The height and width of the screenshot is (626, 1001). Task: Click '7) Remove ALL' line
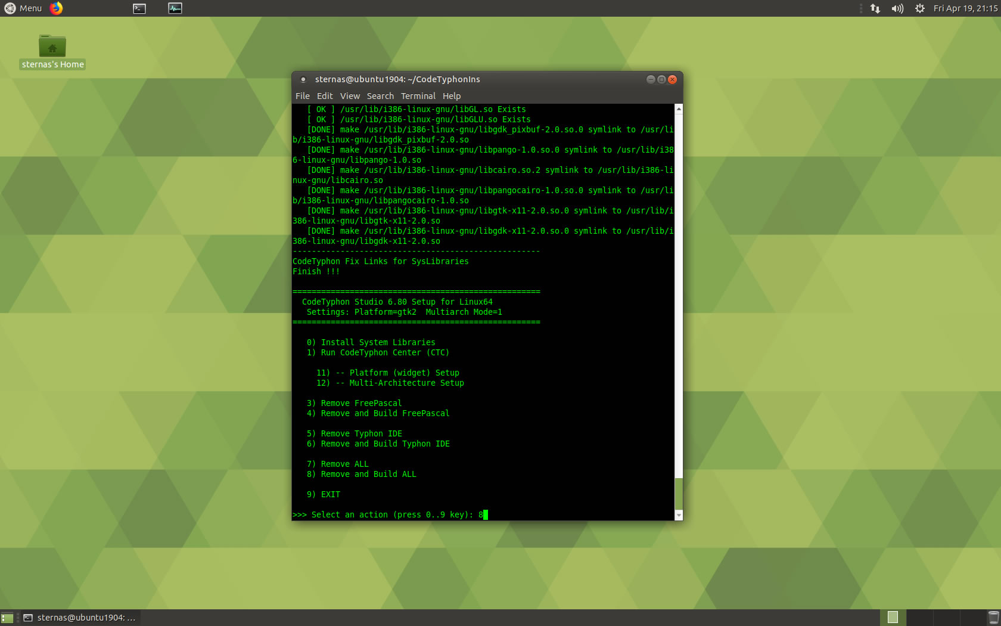pos(338,464)
